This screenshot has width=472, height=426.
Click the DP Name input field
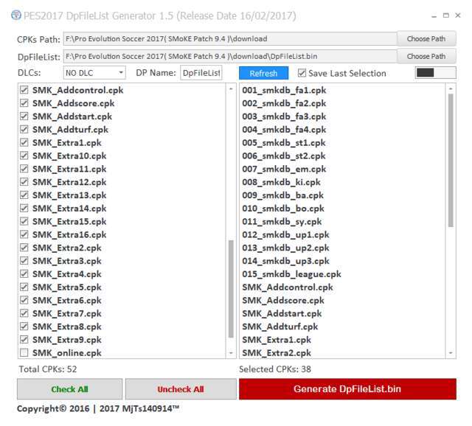point(201,73)
